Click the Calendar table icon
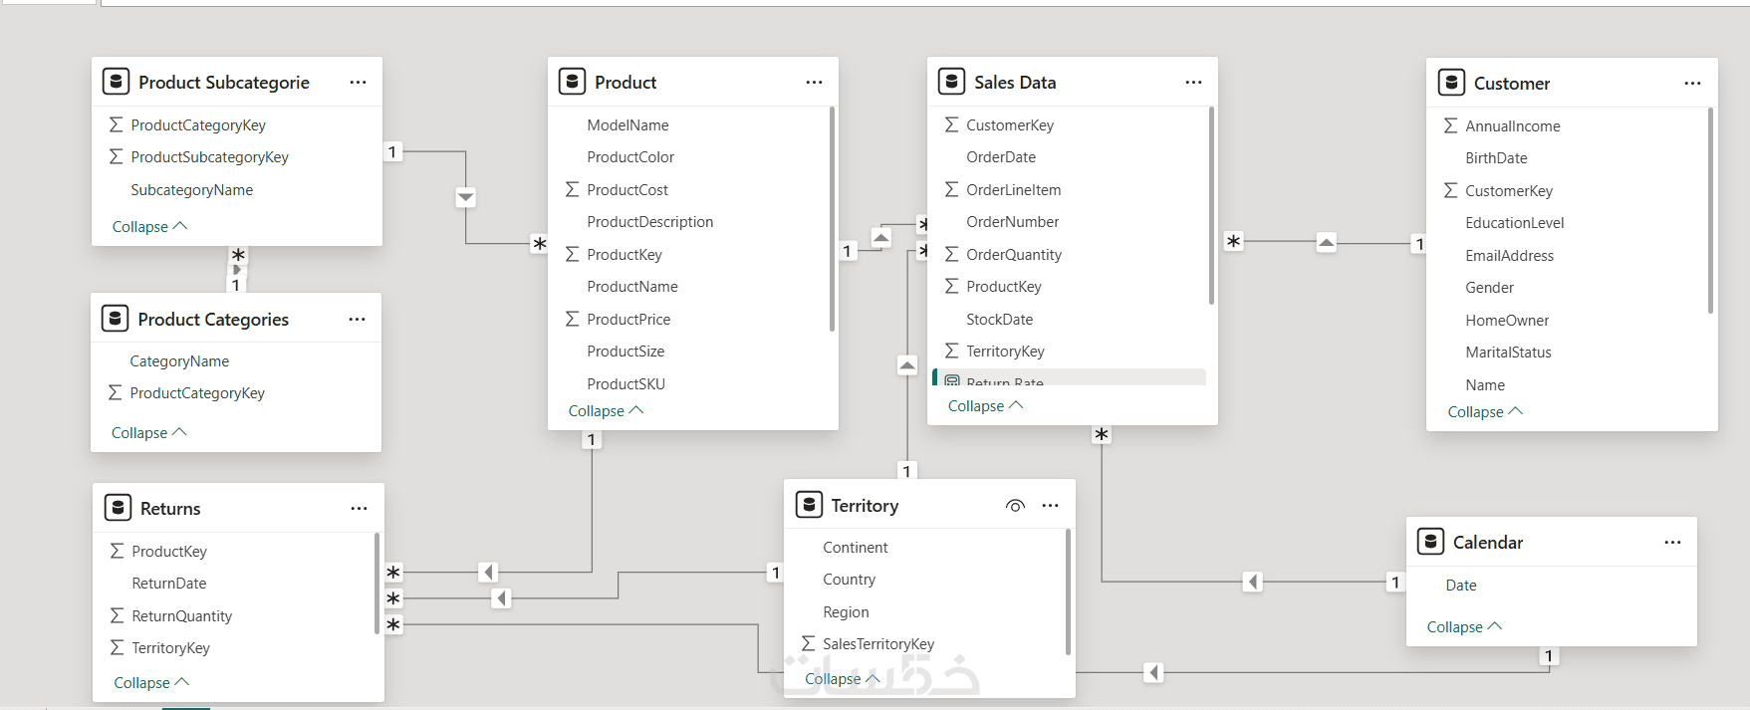1750x710 pixels. [x=1431, y=542]
